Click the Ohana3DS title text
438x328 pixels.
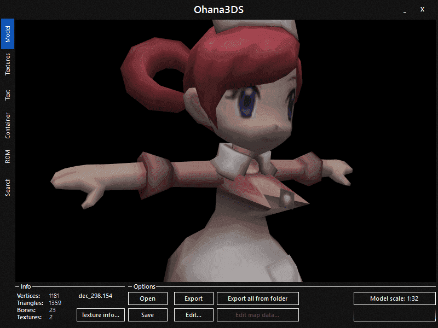(218, 10)
